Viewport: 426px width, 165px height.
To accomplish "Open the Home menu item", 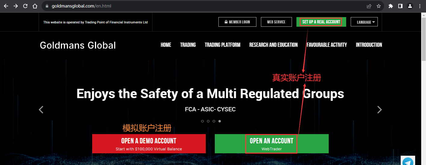I will pyautogui.click(x=166, y=45).
